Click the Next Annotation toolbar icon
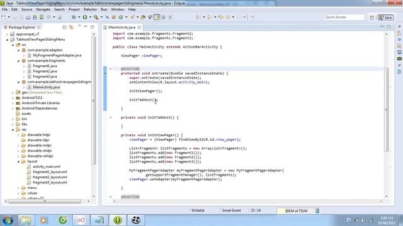The height and width of the screenshot is (226, 403). pyautogui.click(x=198, y=17)
